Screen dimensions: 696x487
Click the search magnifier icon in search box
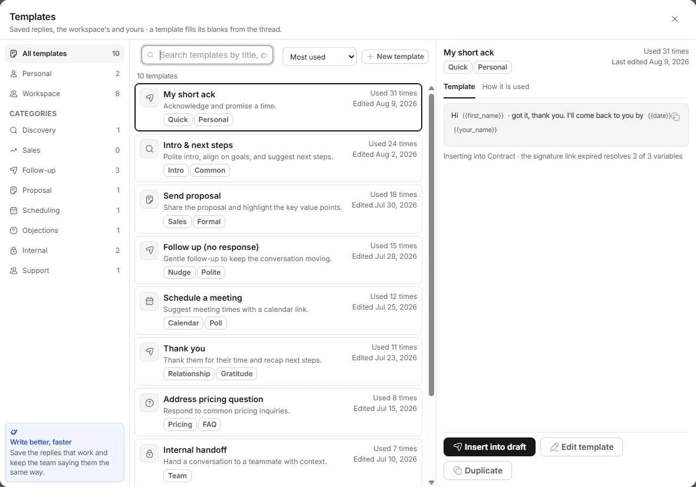[x=150, y=55]
